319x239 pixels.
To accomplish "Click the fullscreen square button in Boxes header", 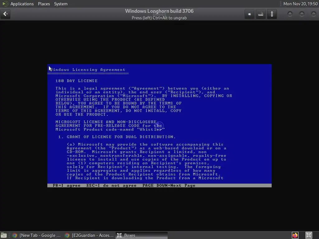I will pos(250,14).
